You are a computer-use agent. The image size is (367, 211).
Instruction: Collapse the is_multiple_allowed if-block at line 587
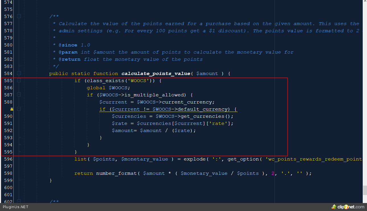19,95
